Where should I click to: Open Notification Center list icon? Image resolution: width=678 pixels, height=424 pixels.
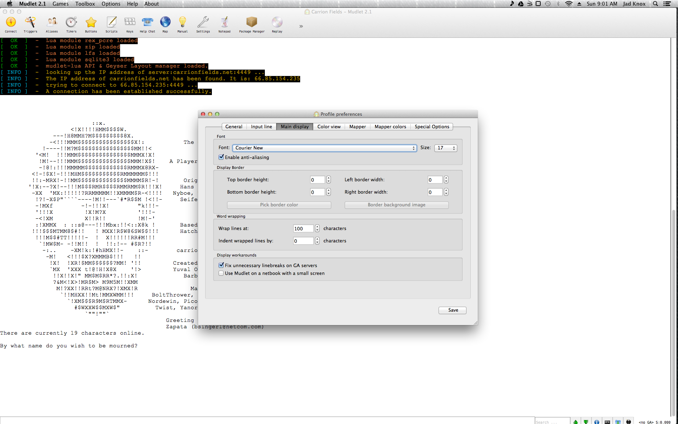[x=667, y=4]
